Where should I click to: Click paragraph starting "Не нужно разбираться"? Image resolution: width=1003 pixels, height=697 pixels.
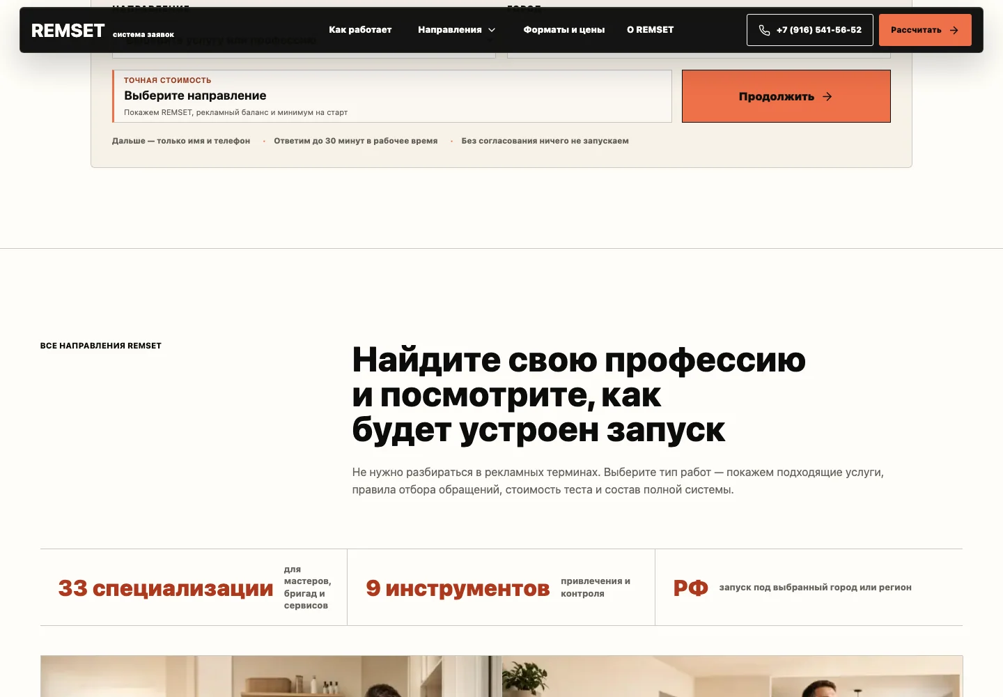tap(618, 481)
